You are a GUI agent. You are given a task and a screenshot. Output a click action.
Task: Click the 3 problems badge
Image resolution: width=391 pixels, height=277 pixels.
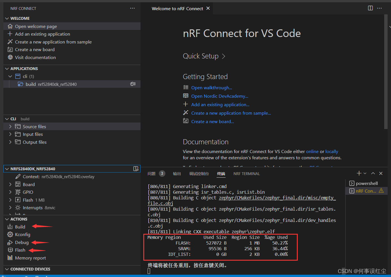point(162,173)
